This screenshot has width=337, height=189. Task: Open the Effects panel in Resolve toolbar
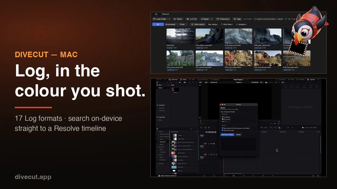[x=183, y=80]
